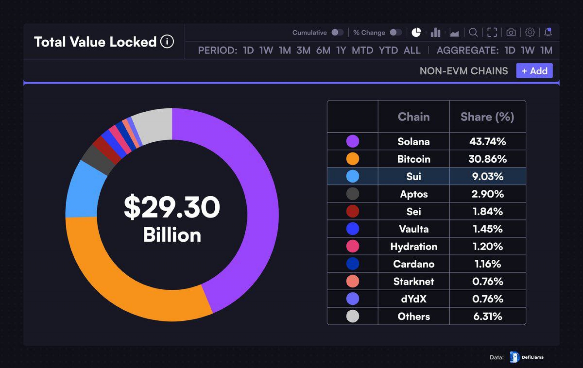Set period to 3M
Image resolution: width=583 pixels, height=368 pixels.
[x=303, y=50]
